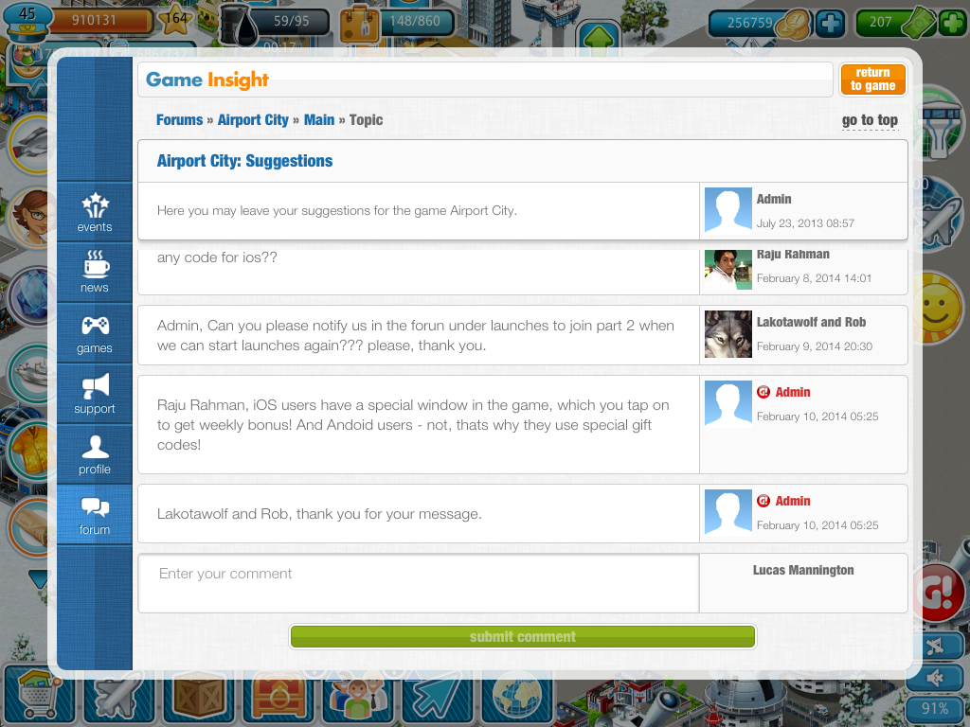The image size is (970, 727).
Task: Tap the passenger suitcase icon in the game bar
Action: pyautogui.click(x=359, y=25)
